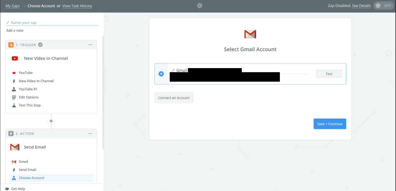Click the Get Help label
396x191 pixels.
tap(18, 189)
